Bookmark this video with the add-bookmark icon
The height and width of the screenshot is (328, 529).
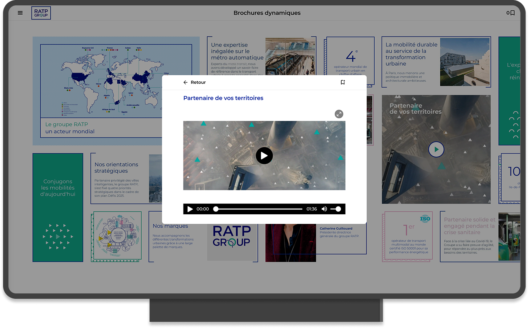point(343,82)
